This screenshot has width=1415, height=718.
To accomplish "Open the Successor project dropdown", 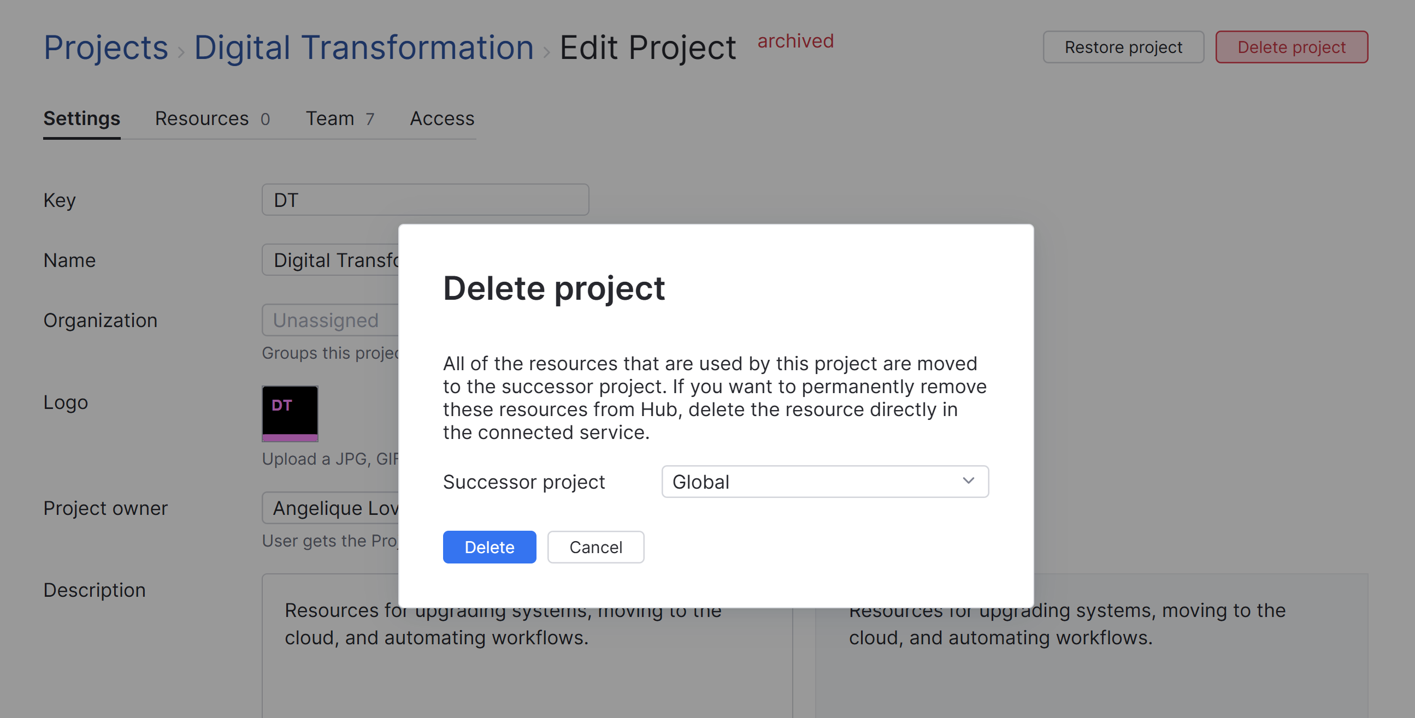I will point(824,482).
